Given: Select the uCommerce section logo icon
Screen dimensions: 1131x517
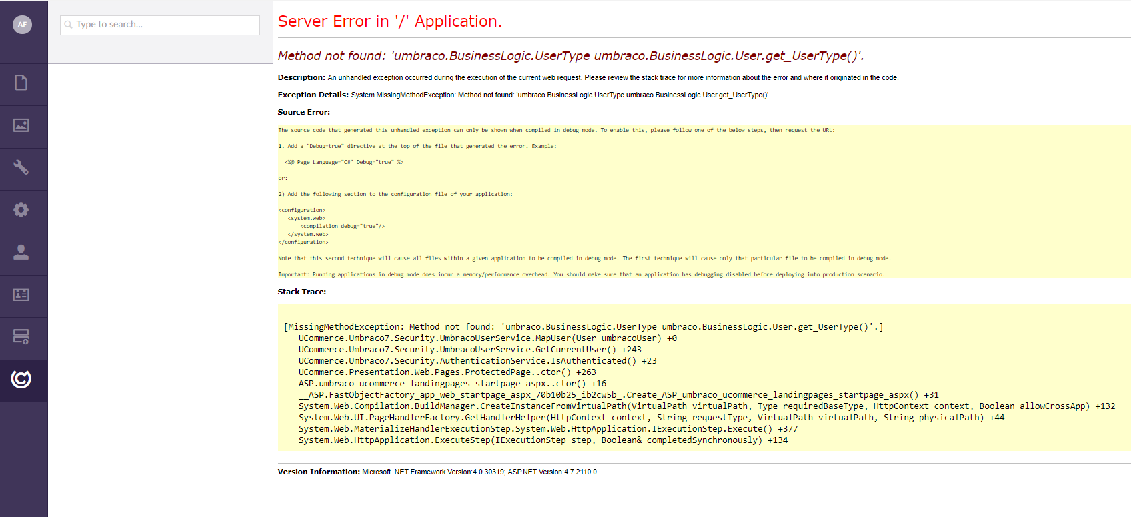Looking at the screenshot, I should click(21, 379).
